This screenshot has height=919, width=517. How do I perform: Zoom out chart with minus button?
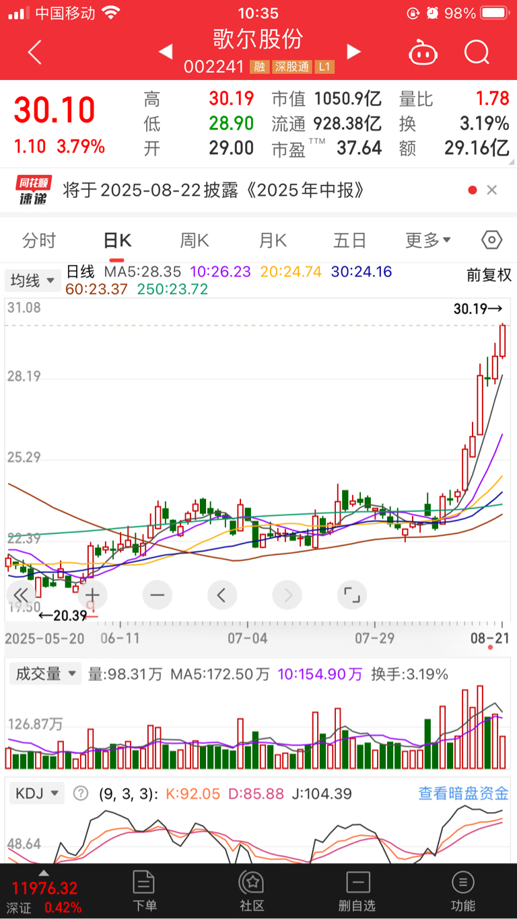[158, 595]
